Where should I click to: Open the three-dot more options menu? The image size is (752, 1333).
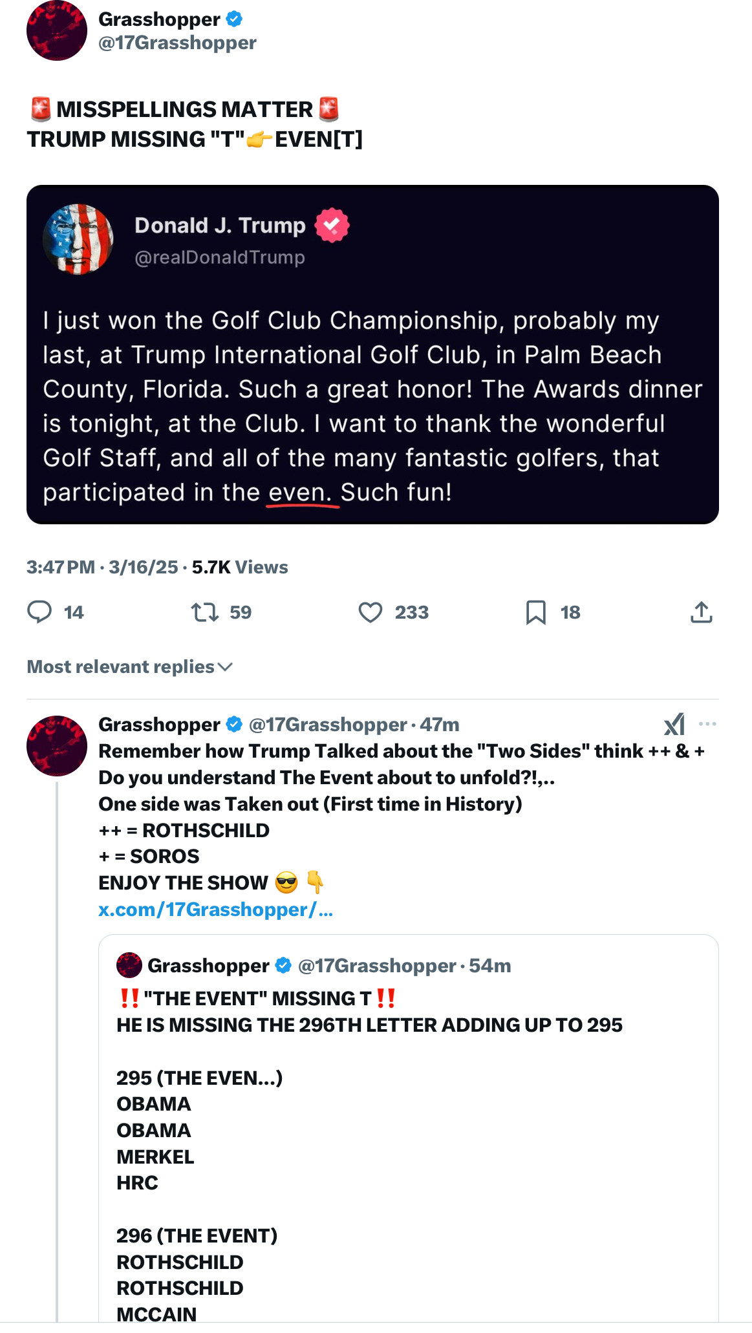click(708, 724)
